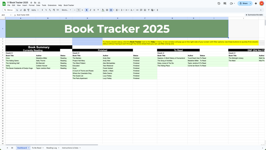Increase font size with the plus icon
The height and width of the screenshot is (150, 266).
coord(82,10)
